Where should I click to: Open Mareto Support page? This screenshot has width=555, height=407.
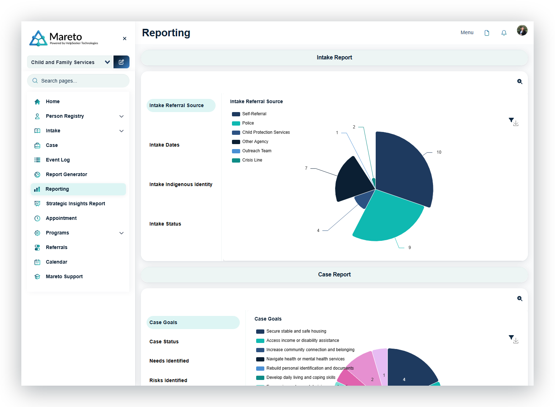point(64,276)
